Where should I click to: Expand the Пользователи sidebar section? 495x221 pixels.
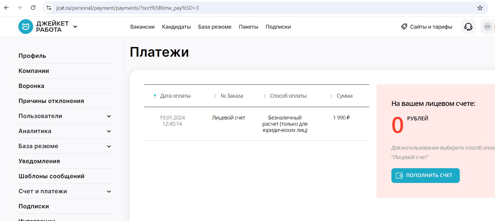pos(109,116)
